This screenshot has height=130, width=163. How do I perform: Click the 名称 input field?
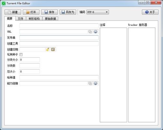[x=59, y=26]
